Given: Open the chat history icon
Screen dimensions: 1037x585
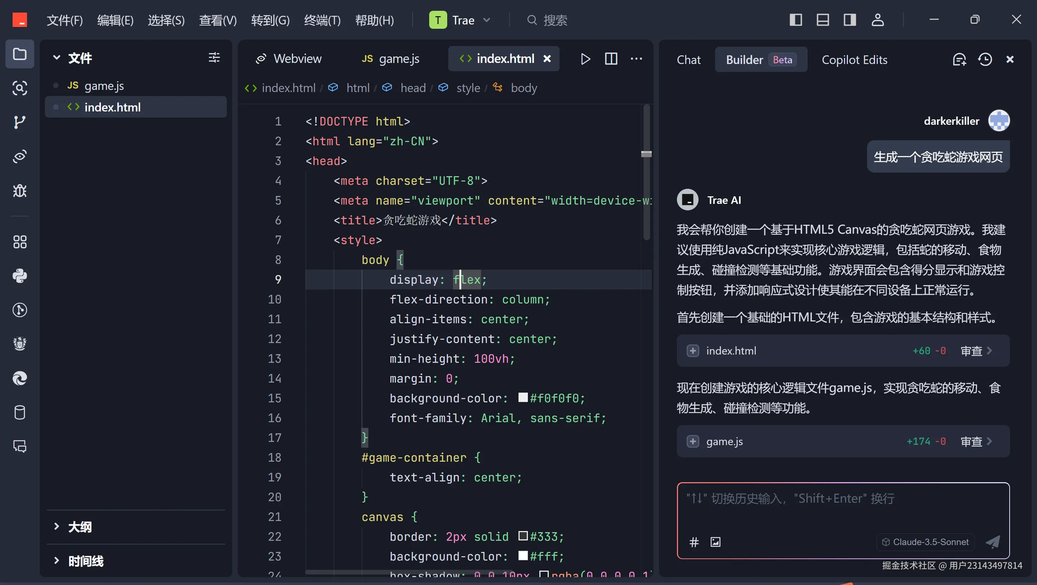Looking at the screenshot, I should point(985,59).
